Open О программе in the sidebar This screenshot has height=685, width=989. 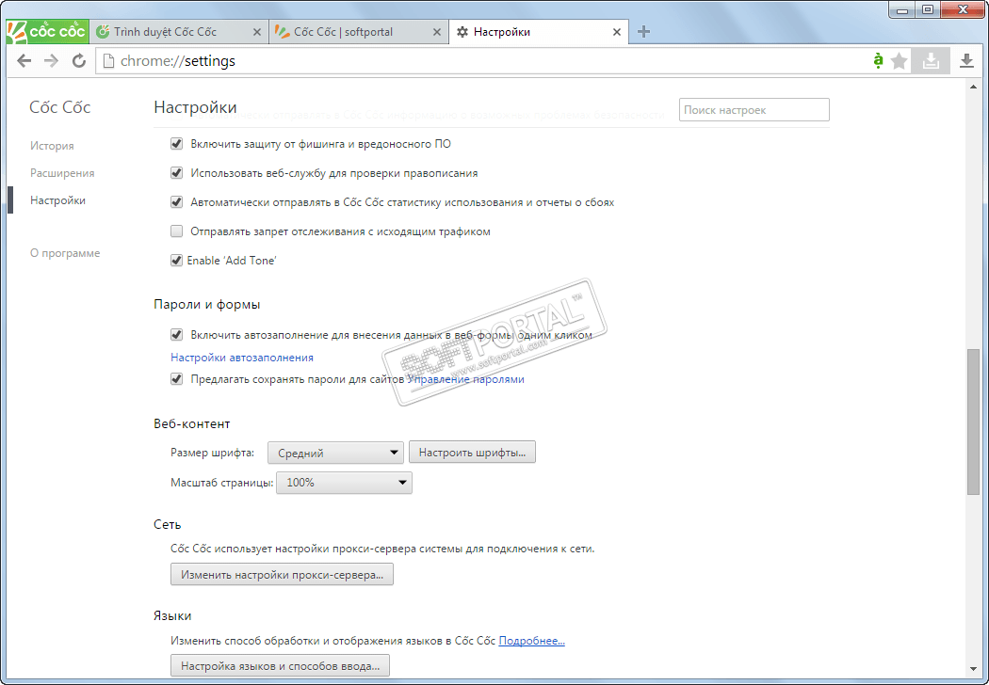pyautogui.click(x=65, y=253)
